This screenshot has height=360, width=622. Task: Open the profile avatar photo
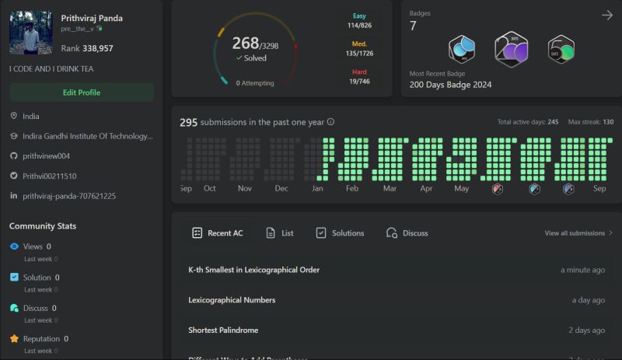[31, 33]
